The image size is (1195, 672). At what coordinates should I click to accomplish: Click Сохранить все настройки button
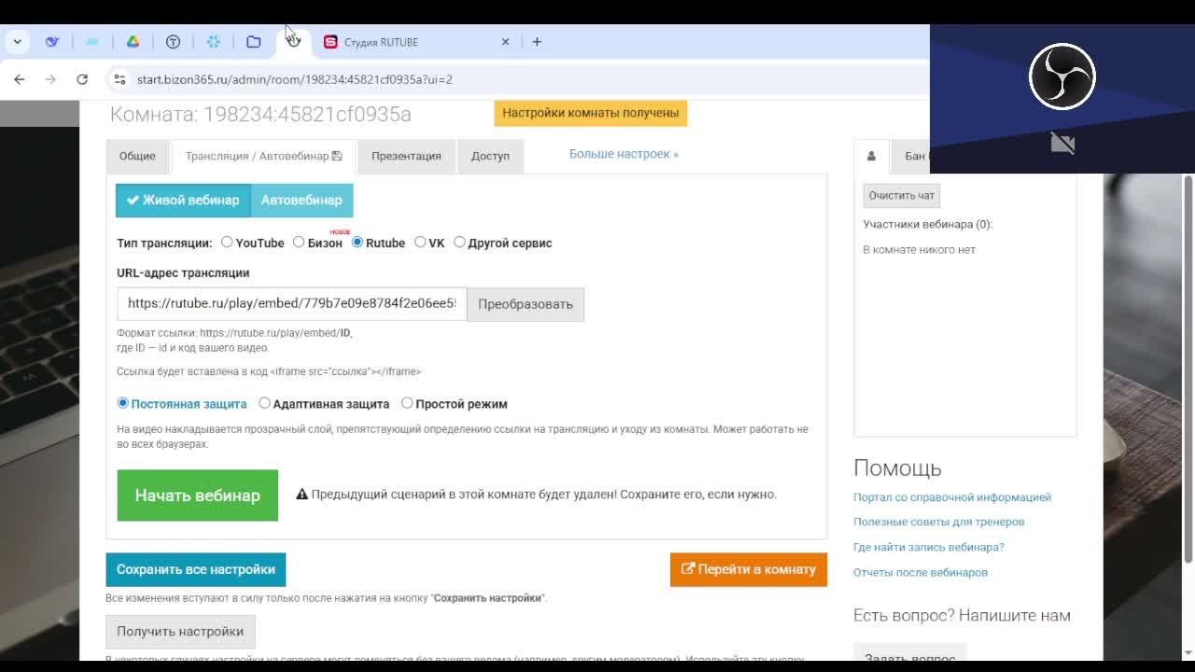pyautogui.click(x=195, y=569)
